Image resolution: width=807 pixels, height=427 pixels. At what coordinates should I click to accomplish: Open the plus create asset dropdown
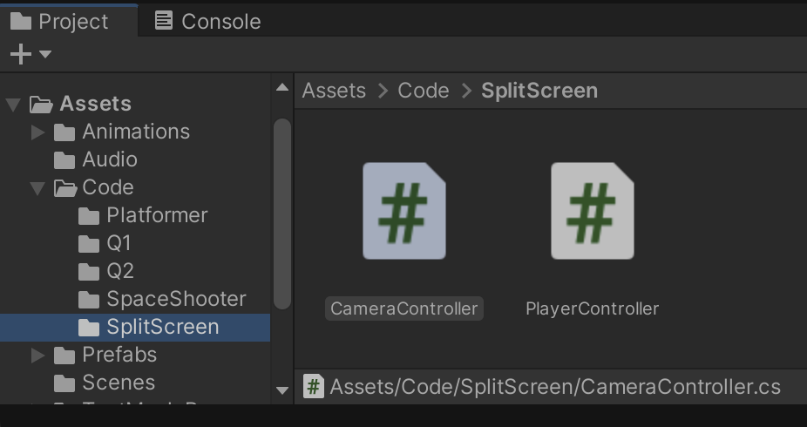tap(30, 54)
